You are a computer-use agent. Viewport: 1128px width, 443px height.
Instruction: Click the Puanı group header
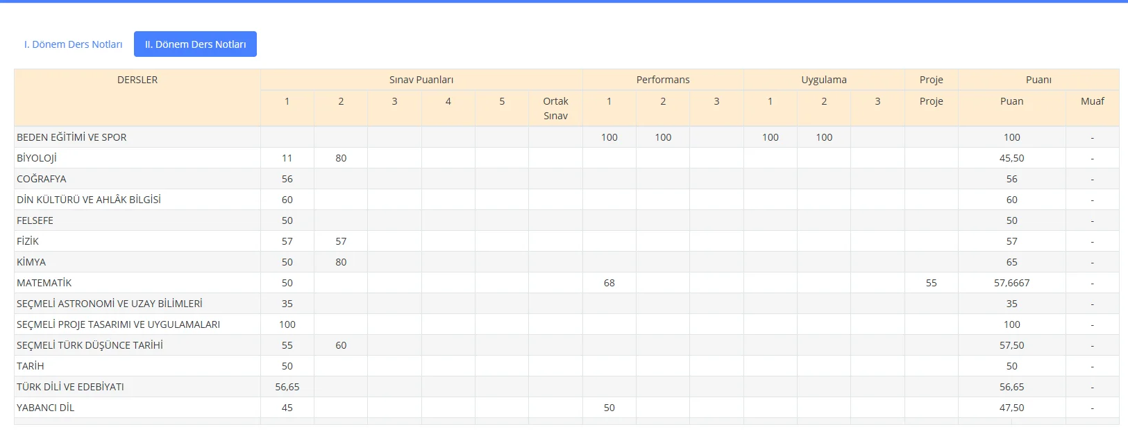[x=1038, y=80]
